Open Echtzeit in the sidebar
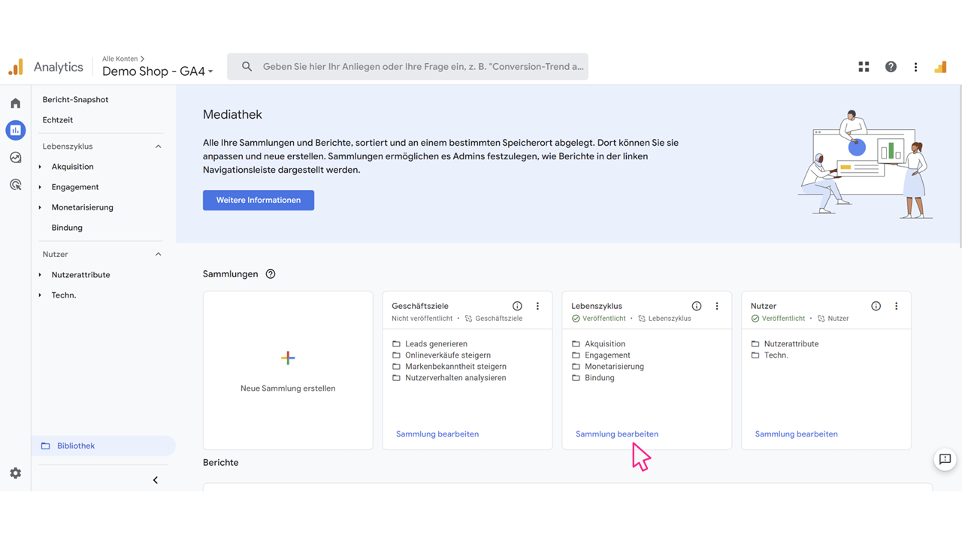This screenshot has width=962, height=541. pos(58,119)
